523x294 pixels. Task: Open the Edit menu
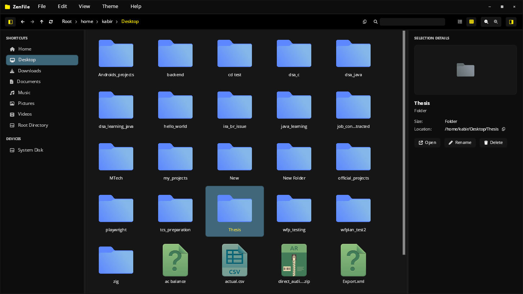click(x=62, y=6)
